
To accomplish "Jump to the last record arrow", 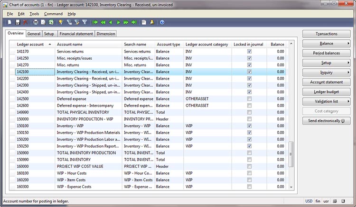I will (x=133, y=22).
